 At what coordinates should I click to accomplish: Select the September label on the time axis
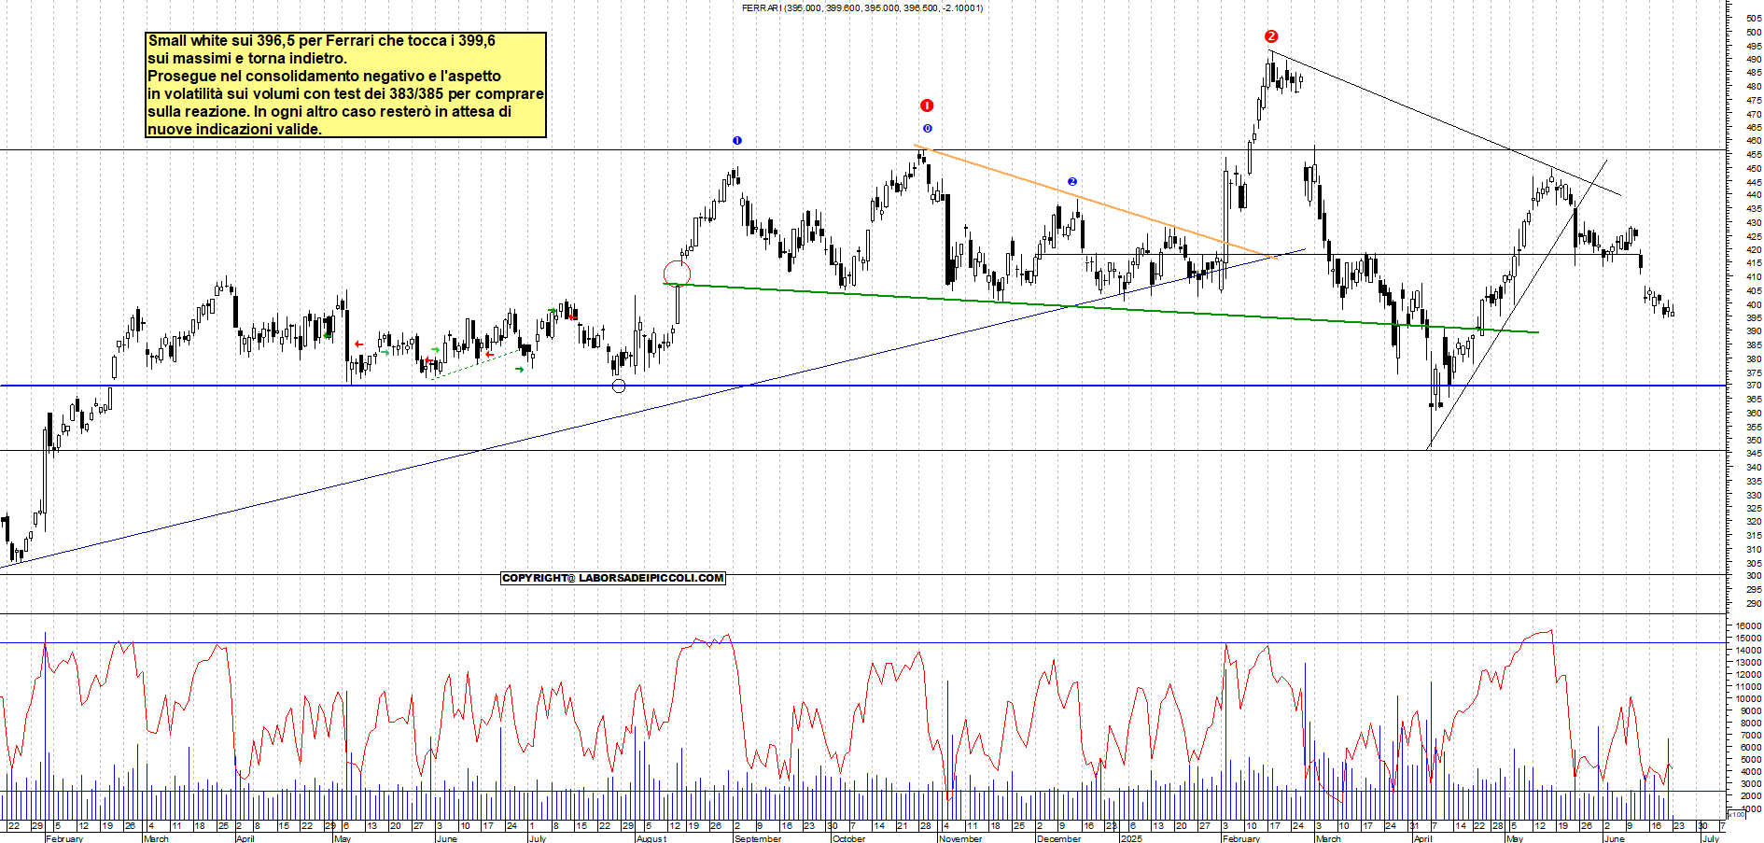click(x=758, y=838)
